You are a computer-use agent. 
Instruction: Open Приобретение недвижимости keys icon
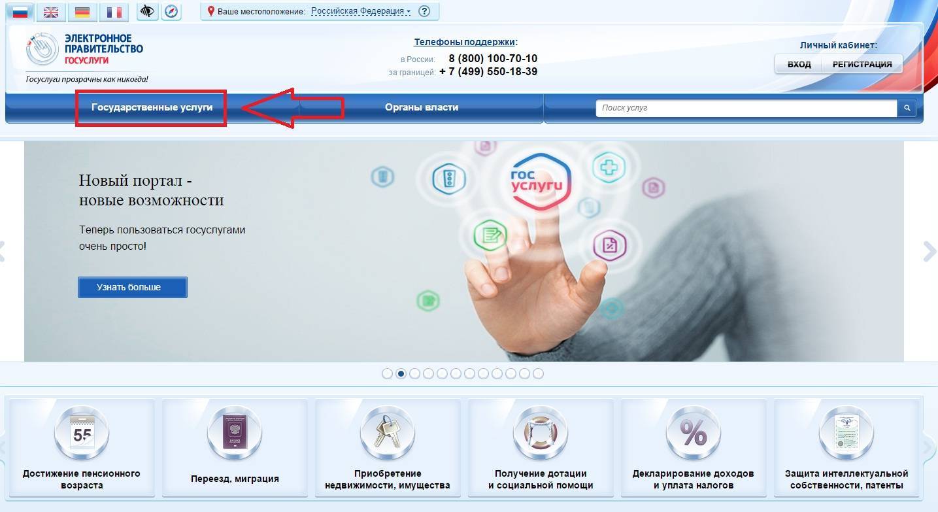point(387,433)
